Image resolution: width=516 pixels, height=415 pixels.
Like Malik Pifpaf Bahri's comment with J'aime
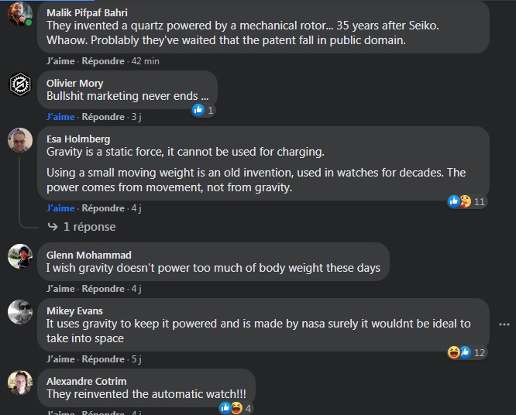click(x=60, y=61)
